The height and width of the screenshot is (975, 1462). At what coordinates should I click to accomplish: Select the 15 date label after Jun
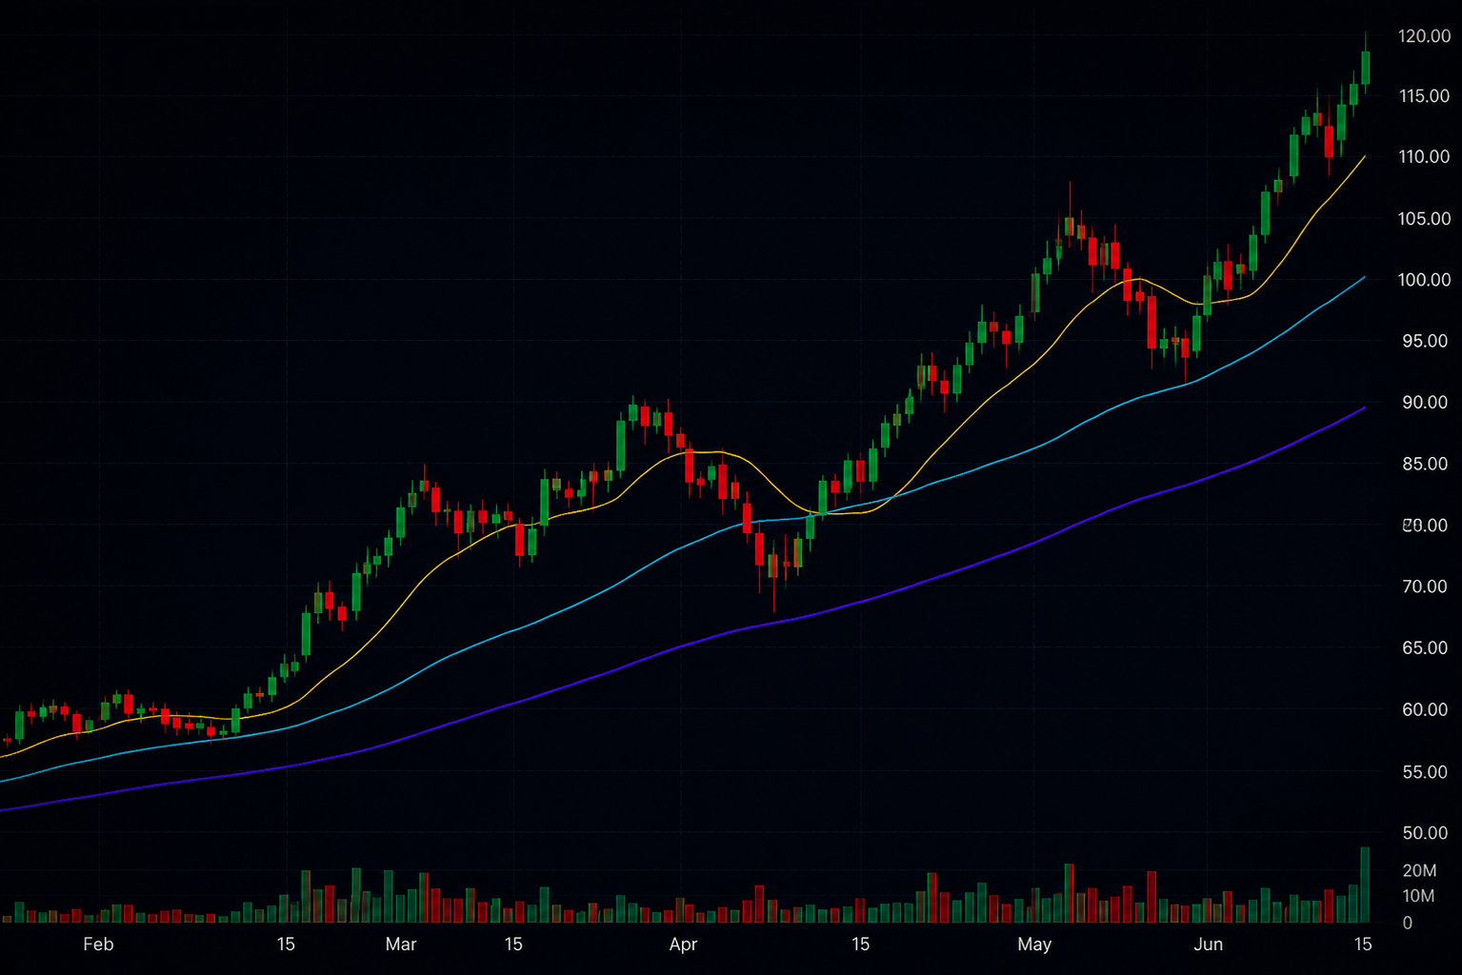(x=1363, y=945)
